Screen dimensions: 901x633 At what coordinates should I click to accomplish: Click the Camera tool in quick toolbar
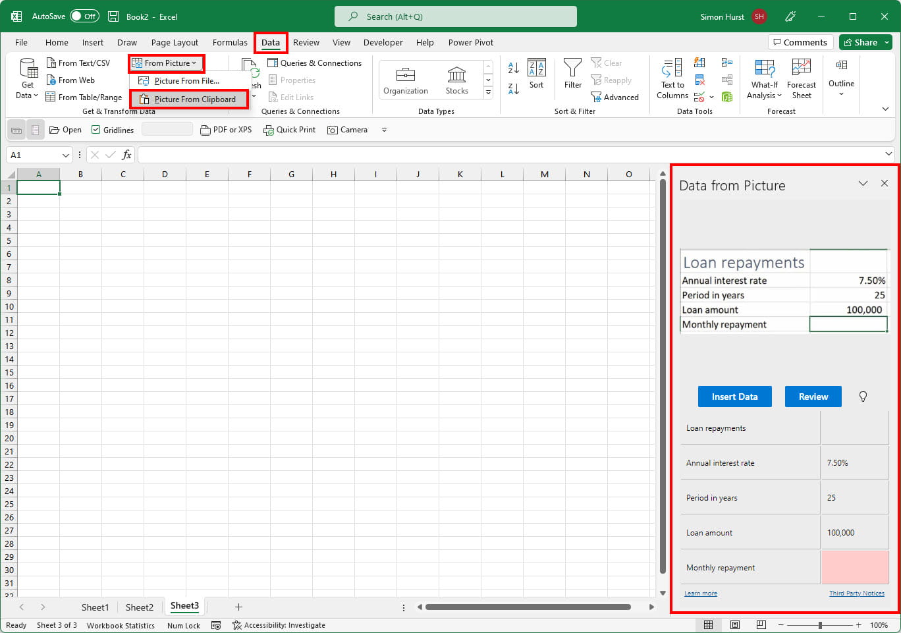(x=347, y=130)
